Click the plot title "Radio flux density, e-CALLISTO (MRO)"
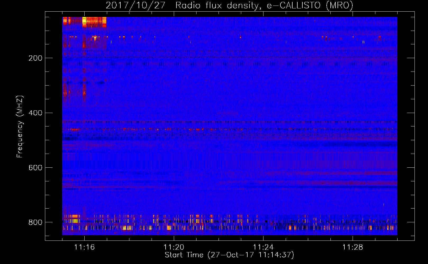 (x=264, y=5)
